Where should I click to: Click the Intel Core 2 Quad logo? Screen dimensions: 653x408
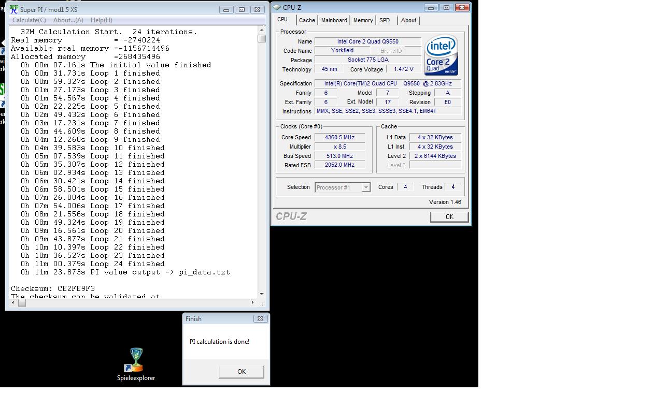[441, 55]
